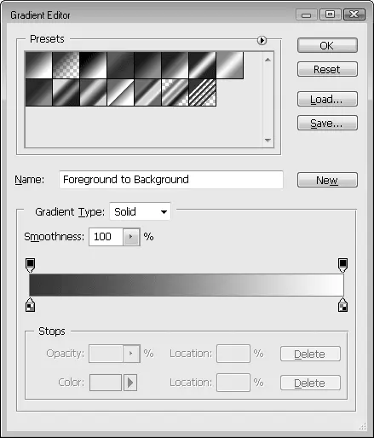Click the gradient preview bar
This screenshot has width=374, height=438.
click(x=187, y=285)
